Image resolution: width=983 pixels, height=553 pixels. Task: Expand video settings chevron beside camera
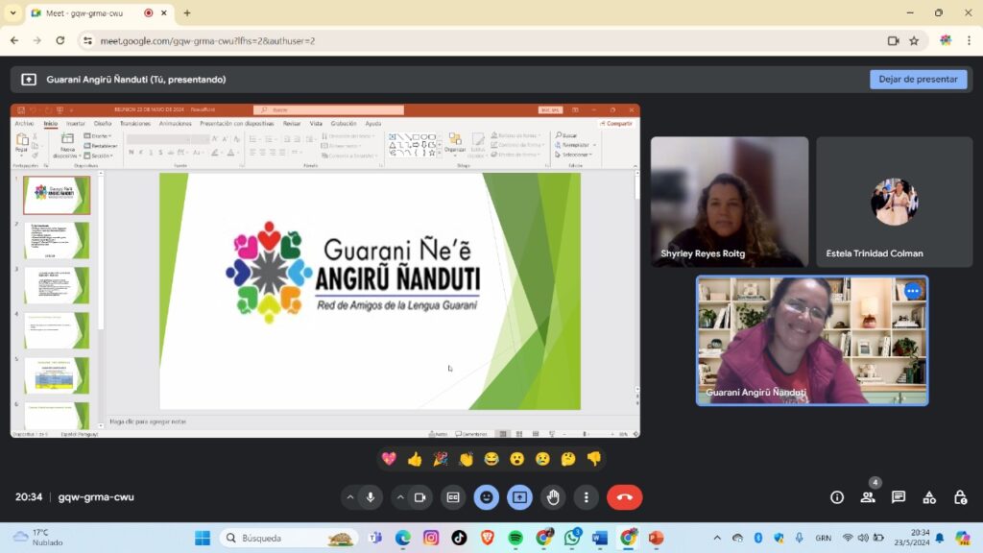point(400,497)
